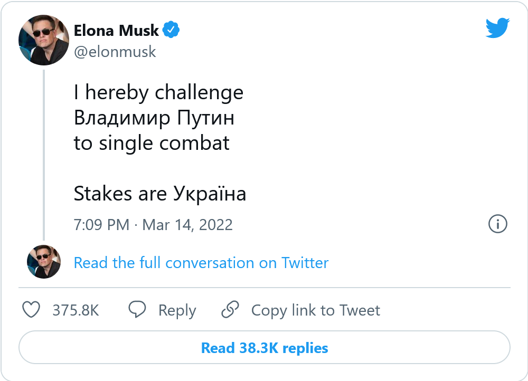
Task: Open the Elona Musk display name
Action: [116, 31]
